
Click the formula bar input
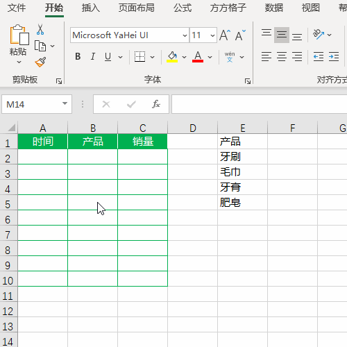pyautogui.click(x=259, y=104)
